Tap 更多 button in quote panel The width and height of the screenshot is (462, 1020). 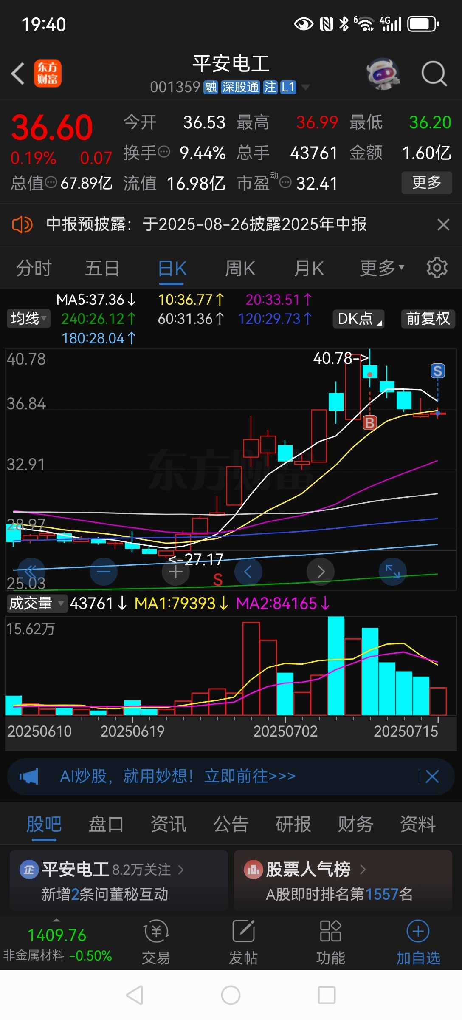point(427,183)
